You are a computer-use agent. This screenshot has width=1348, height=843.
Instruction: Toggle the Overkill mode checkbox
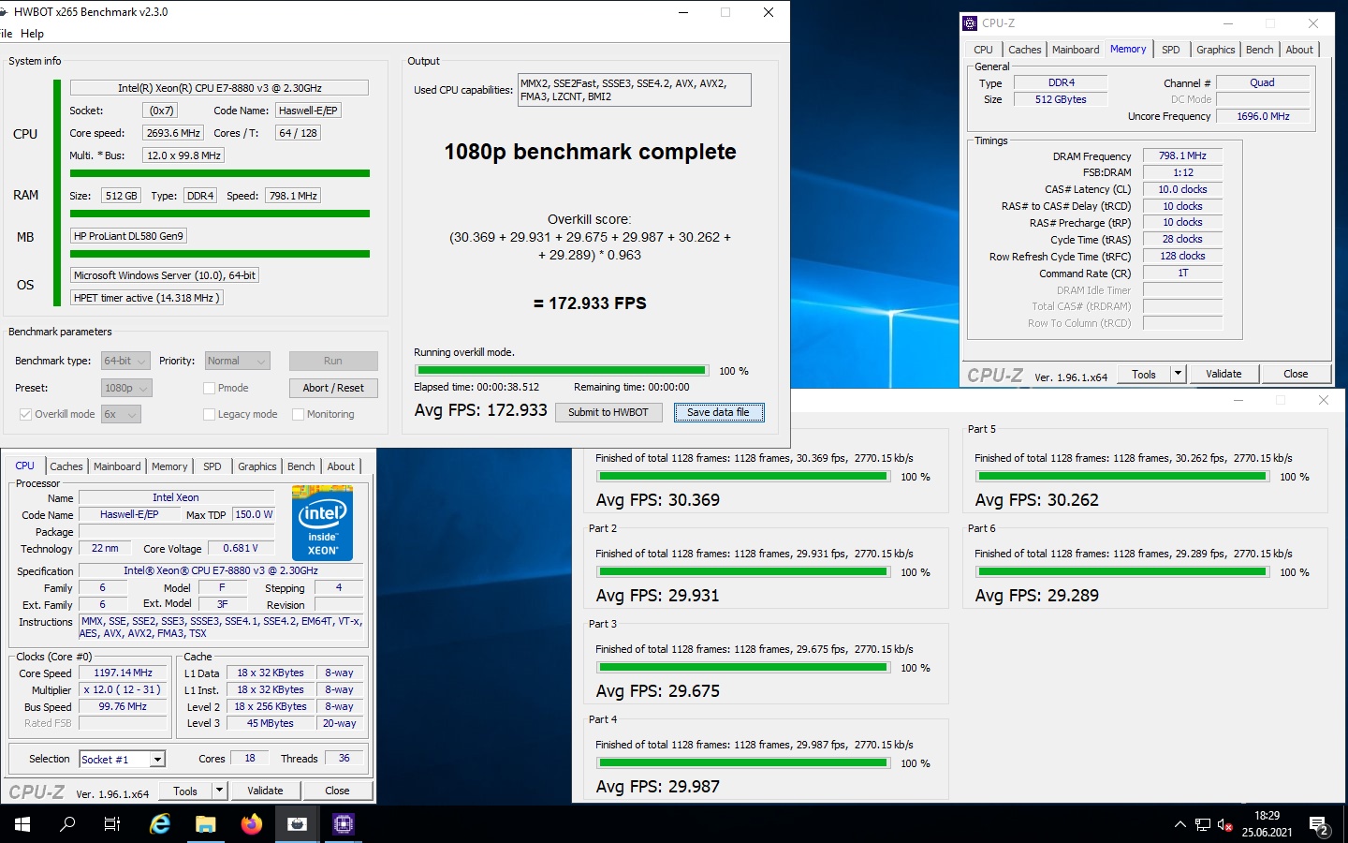pyautogui.click(x=26, y=414)
